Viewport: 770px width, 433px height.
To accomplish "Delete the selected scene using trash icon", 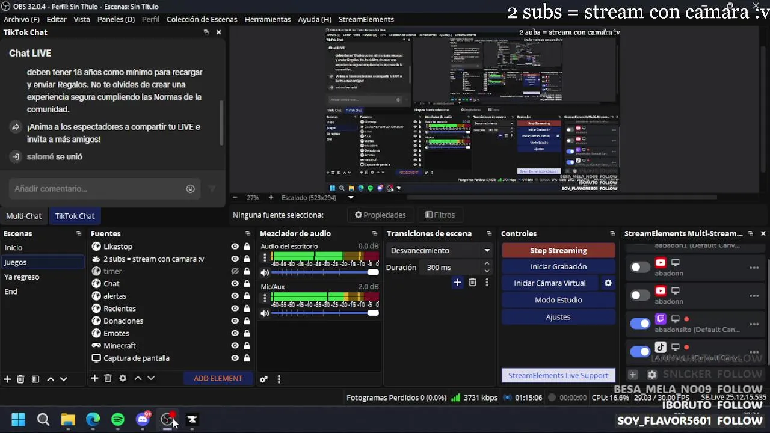I will pos(20,379).
